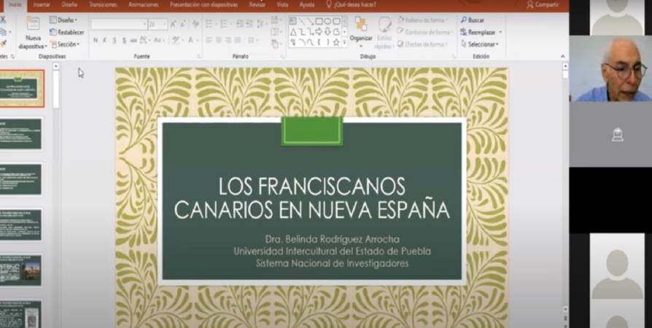This screenshot has height=328, width=652.
Task: Clear all text formatting
Action: pyautogui.click(x=195, y=24)
